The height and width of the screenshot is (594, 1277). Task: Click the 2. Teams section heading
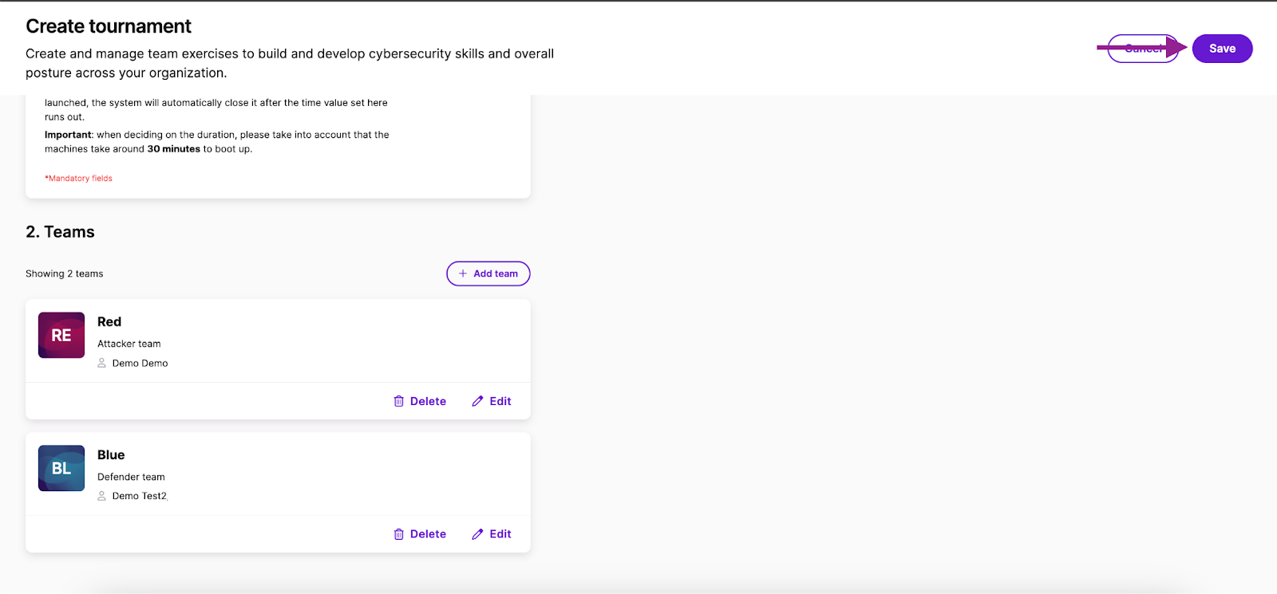[60, 232]
